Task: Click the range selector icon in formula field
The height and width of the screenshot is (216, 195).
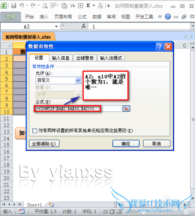Action: (x=126, y=109)
